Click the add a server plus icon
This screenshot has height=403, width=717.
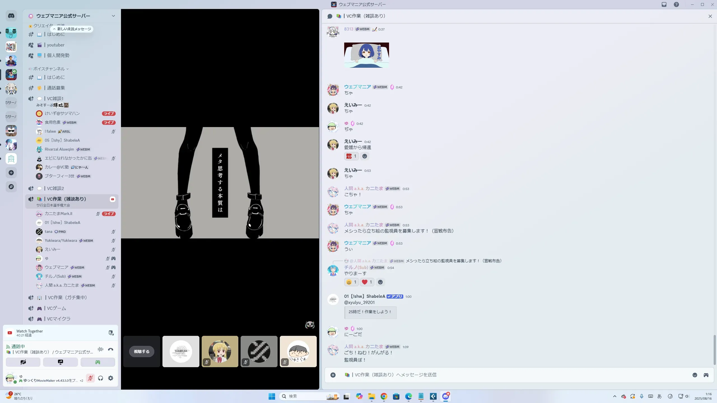tap(11, 173)
